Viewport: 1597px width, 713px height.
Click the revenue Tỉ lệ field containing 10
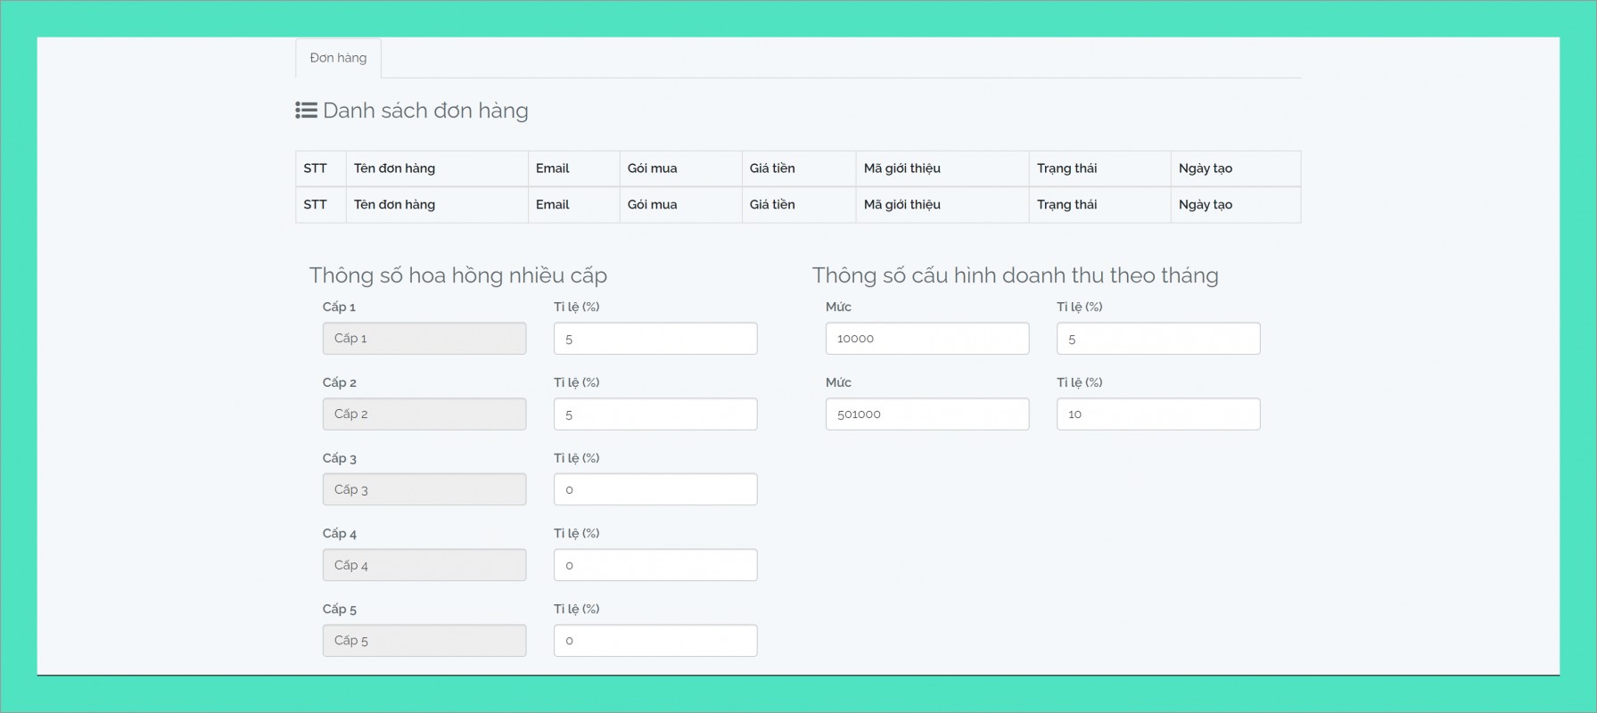point(1157,414)
